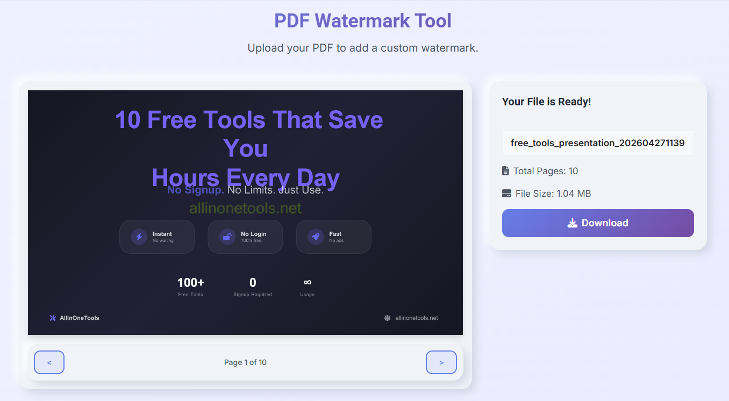
Task: Click the 'AllInOneTools' brand text in preview footer
Action: tap(80, 318)
